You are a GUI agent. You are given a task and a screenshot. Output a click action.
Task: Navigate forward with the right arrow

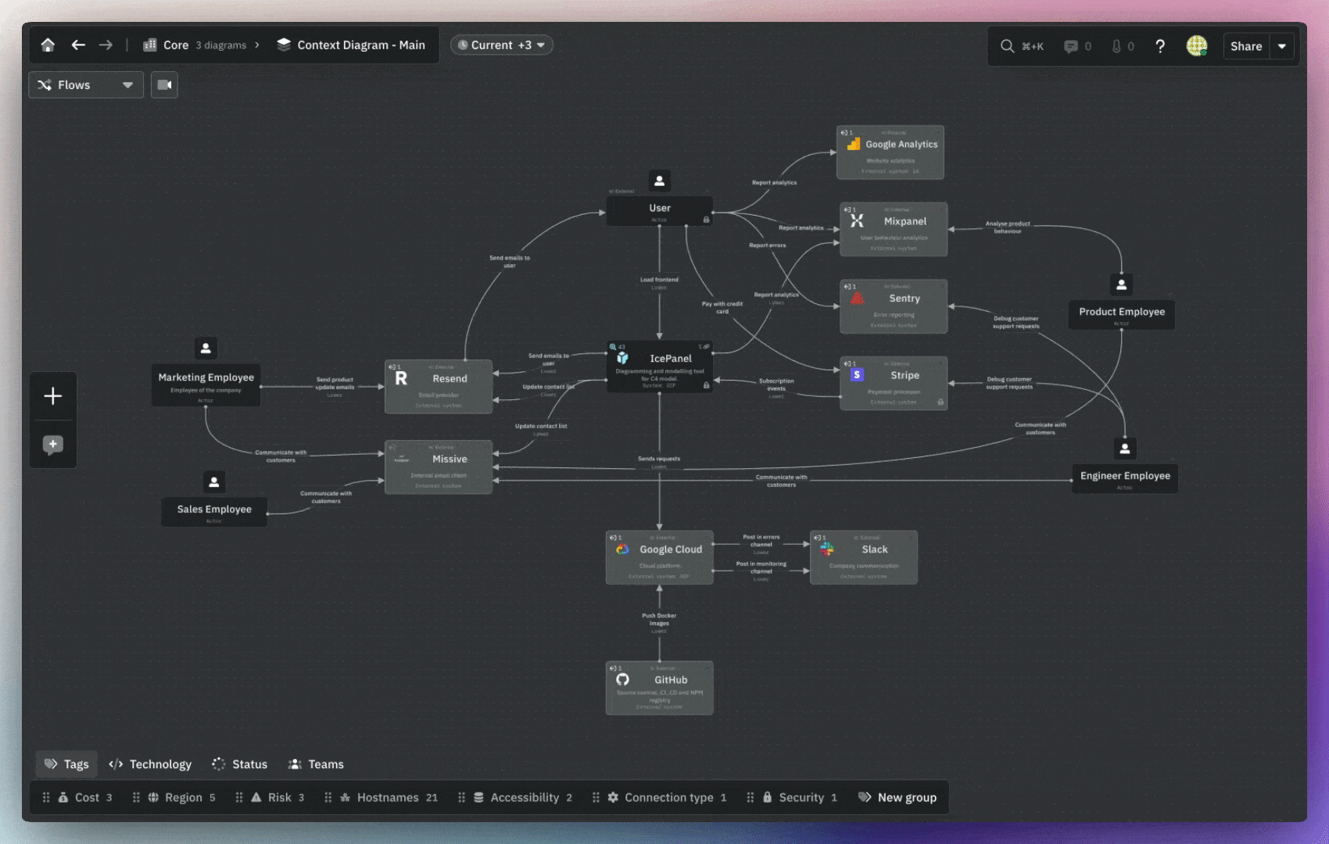coord(106,45)
